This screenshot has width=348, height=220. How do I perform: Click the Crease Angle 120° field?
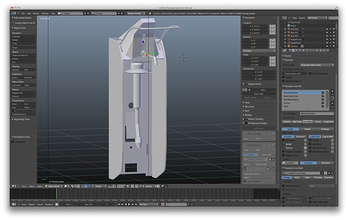(295, 74)
